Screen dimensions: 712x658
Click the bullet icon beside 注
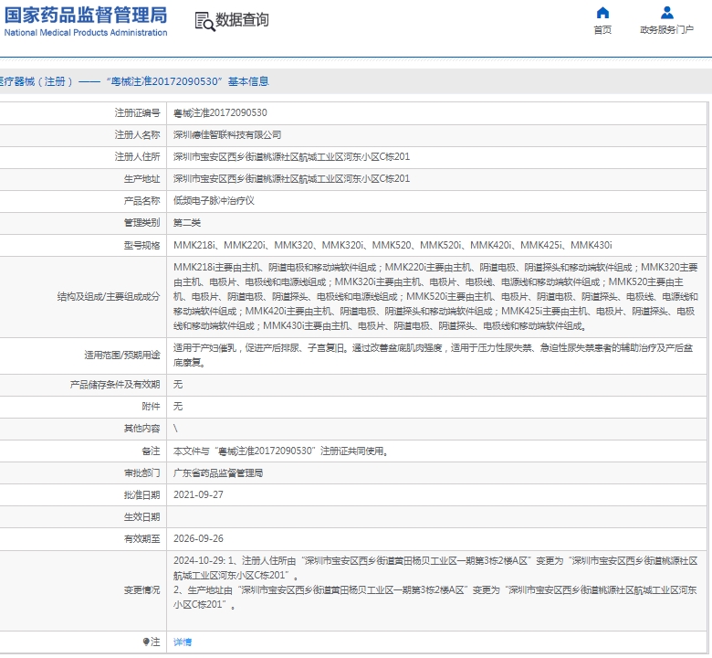pos(146,642)
